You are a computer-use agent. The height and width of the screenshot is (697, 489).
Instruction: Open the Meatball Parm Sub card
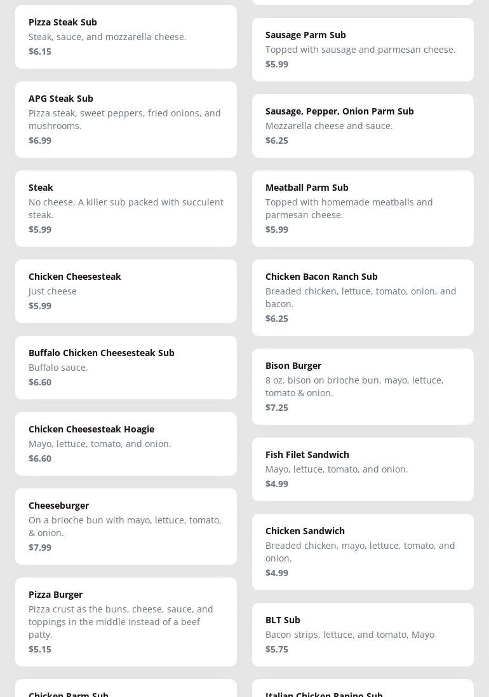(363, 209)
